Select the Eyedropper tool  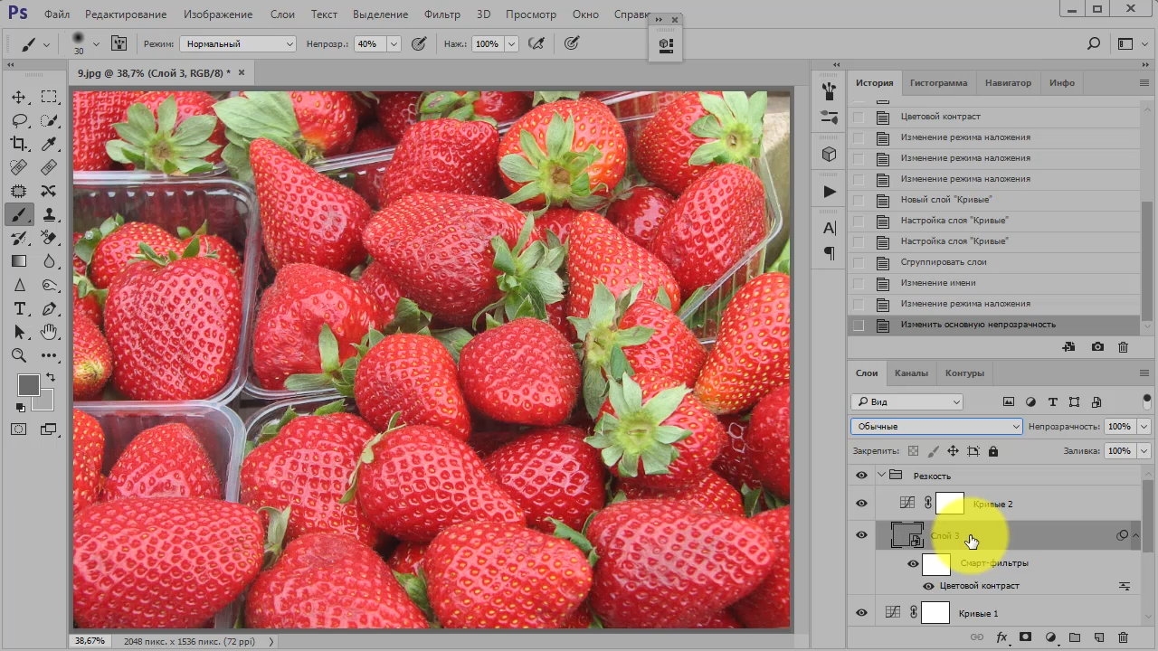click(x=49, y=144)
